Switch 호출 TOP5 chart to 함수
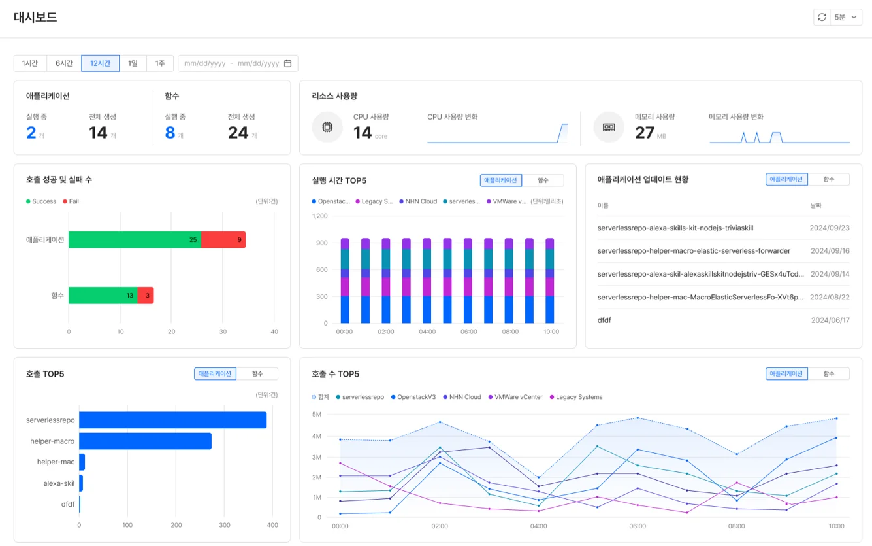The image size is (872, 546). click(257, 374)
